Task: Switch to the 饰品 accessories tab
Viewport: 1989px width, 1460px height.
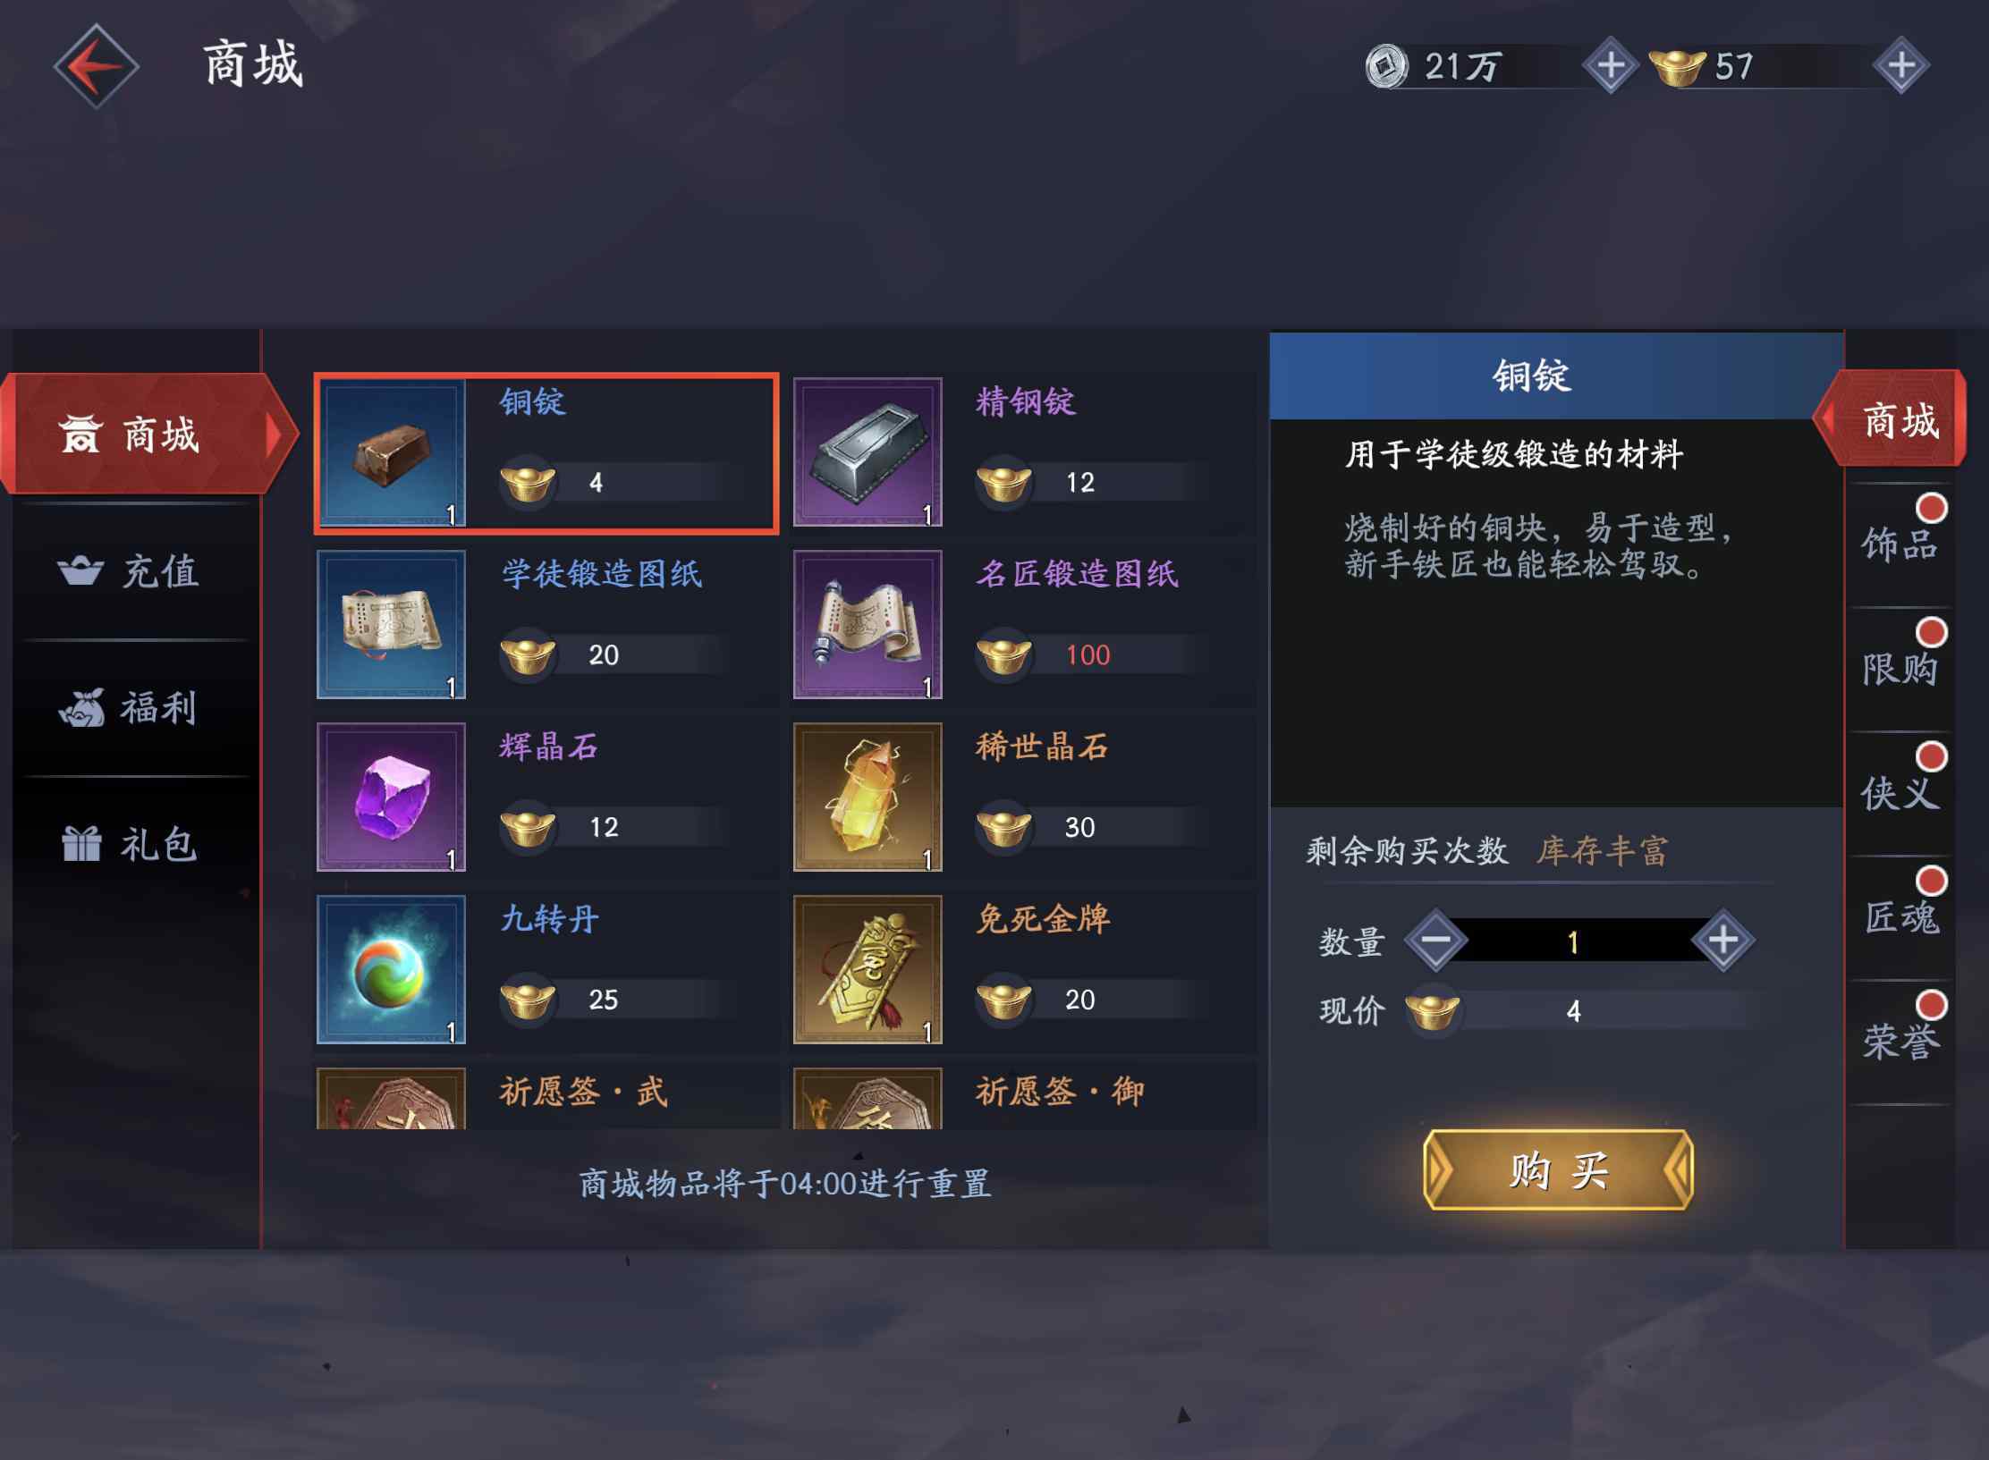Action: [x=1900, y=544]
